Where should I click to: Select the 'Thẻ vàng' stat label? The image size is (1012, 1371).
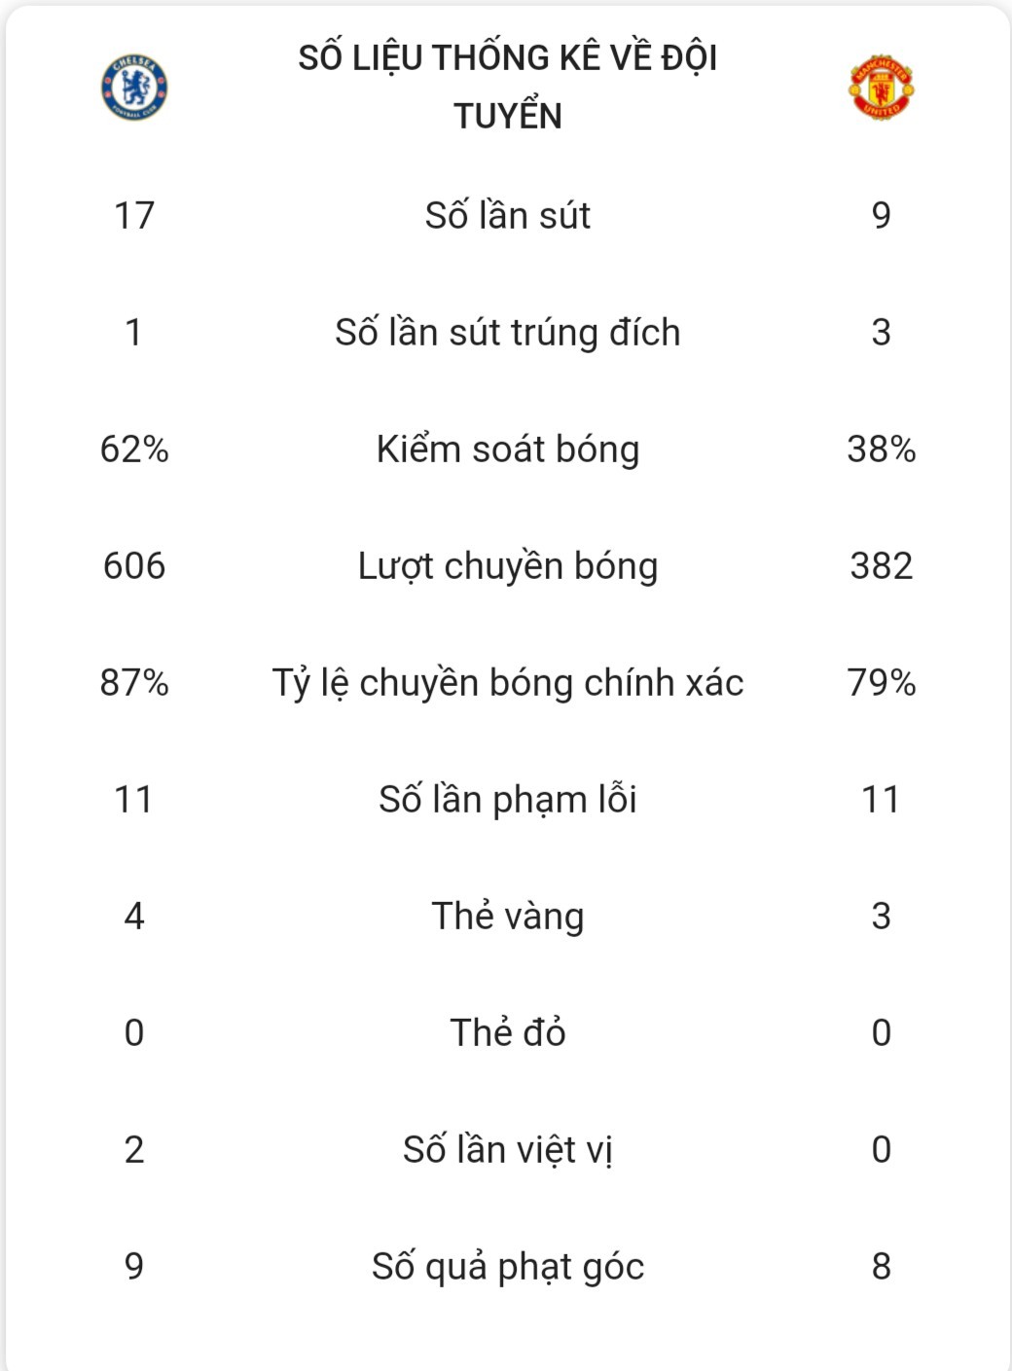(x=508, y=916)
